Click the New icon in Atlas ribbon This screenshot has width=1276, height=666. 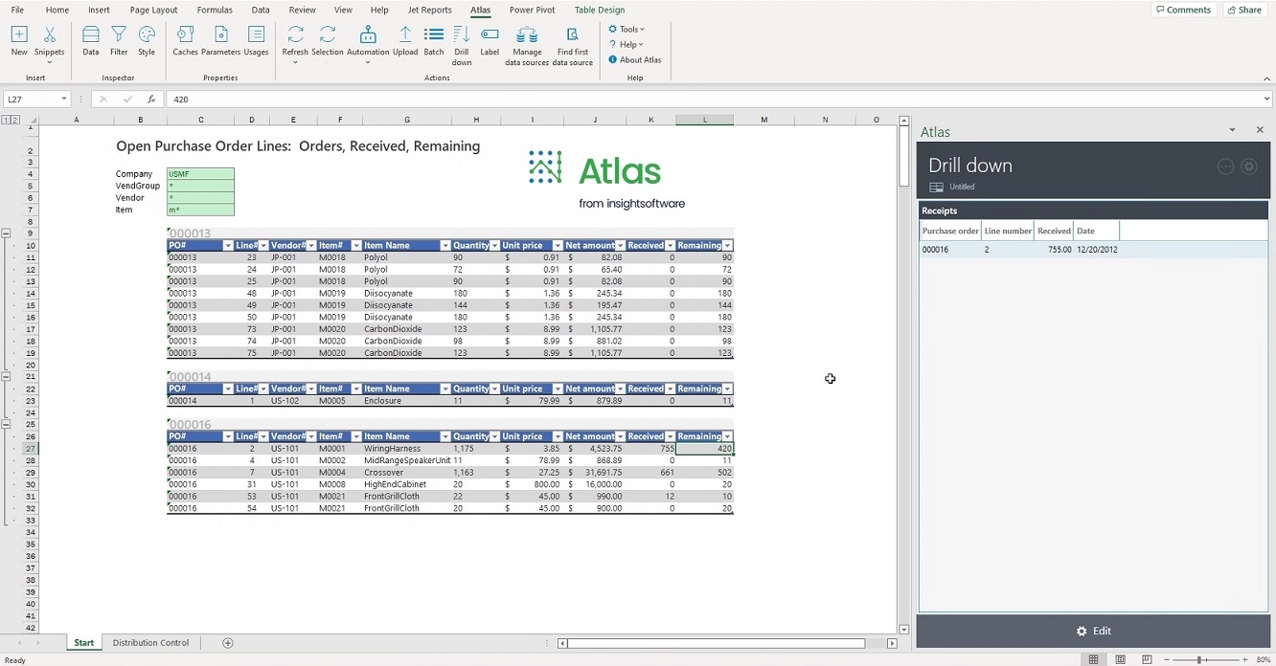pyautogui.click(x=18, y=40)
